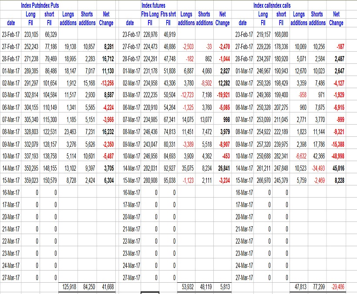357x294 pixels.
Task: Select the Index Puts total longs cell 125,918
Action: pyautogui.click(x=68, y=287)
